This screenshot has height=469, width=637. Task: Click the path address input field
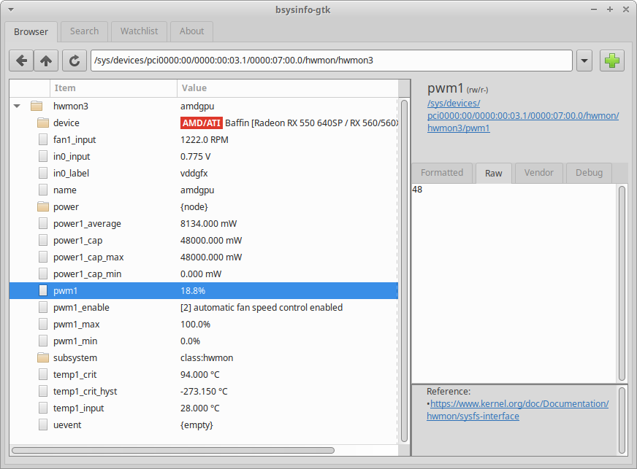click(332, 61)
